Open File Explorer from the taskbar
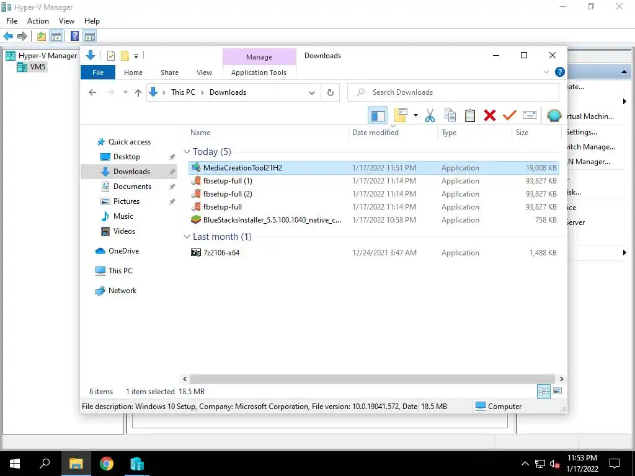 click(x=76, y=464)
